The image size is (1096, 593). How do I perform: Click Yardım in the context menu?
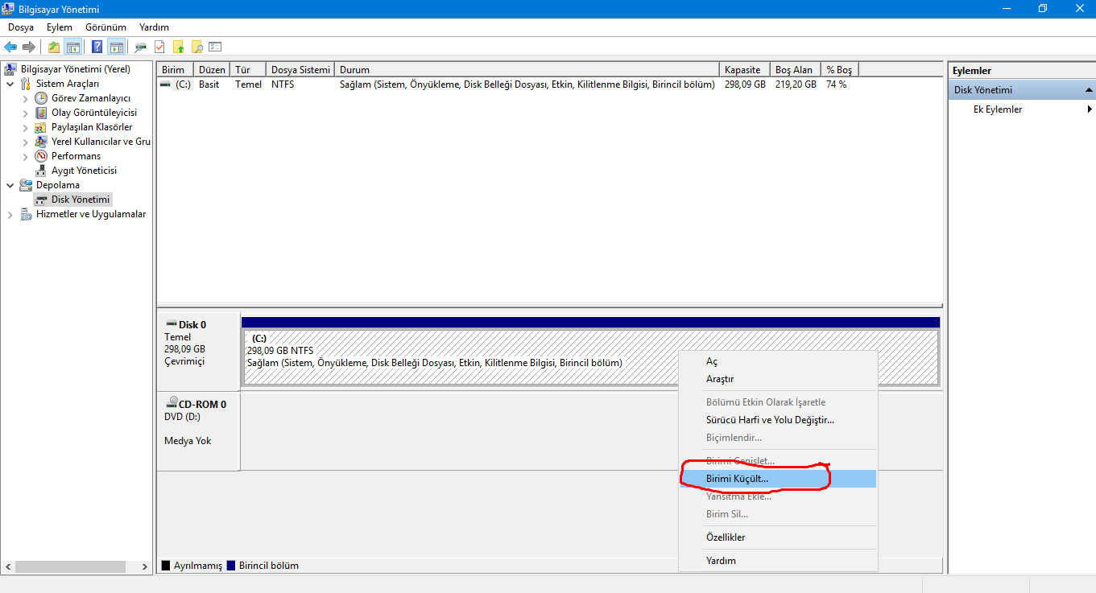(778, 561)
